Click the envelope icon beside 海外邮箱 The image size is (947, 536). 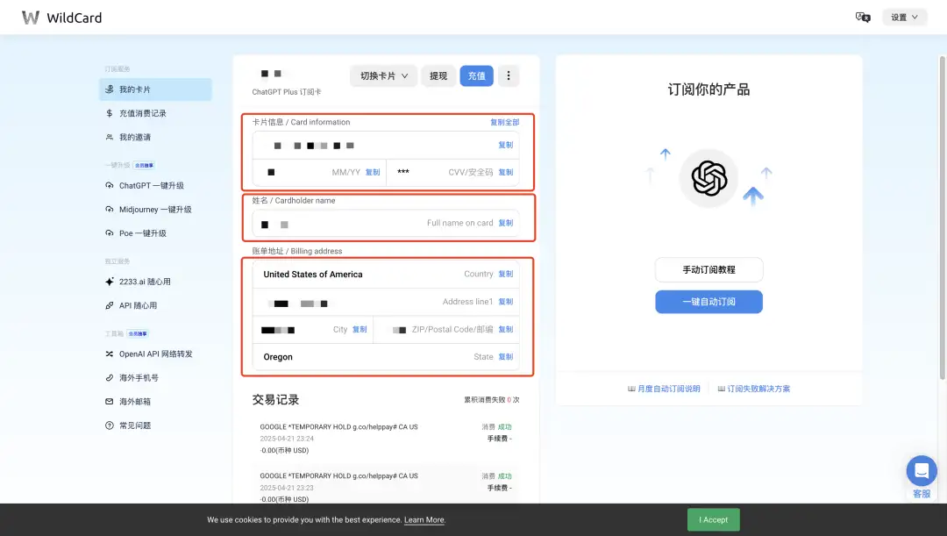click(110, 402)
